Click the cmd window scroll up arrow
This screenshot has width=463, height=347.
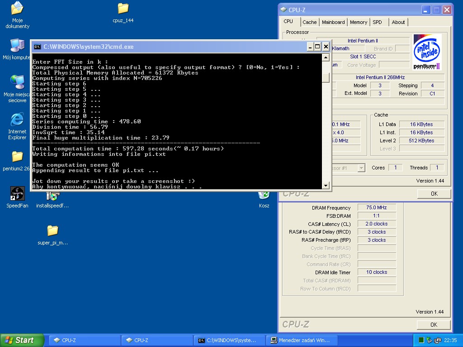(x=326, y=57)
